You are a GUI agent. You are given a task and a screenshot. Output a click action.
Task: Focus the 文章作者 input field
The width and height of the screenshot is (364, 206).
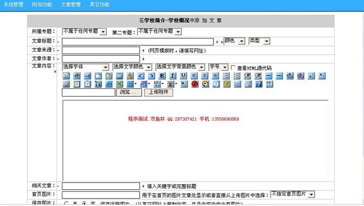coord(101,59)
